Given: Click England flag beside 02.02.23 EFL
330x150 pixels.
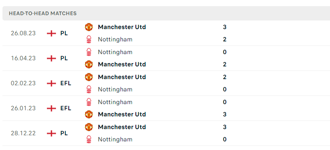Looking at the screenshot, I should point(51,83).
